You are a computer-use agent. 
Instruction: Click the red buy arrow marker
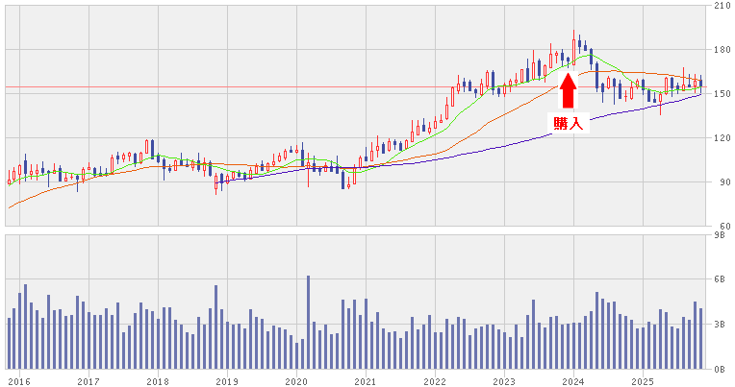(x=569, y=89)
